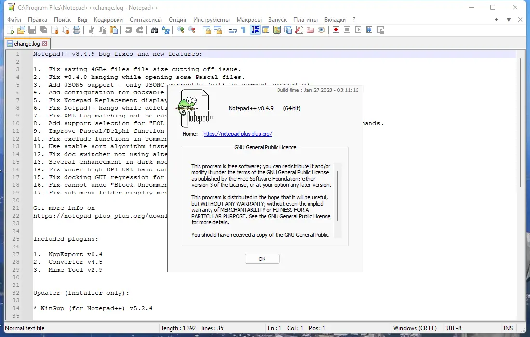Open the Синтаксисы menu
The image size is (530, 337).
[146, 20]
